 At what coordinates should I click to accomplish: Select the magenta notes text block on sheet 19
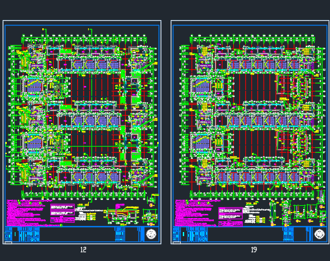(195, 213)
